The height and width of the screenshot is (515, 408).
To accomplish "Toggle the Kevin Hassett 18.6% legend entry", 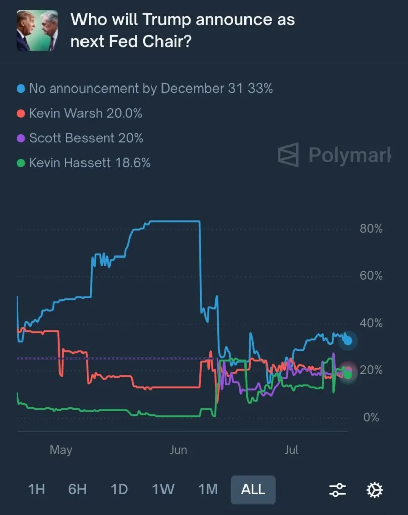I will tap(90, 163).
